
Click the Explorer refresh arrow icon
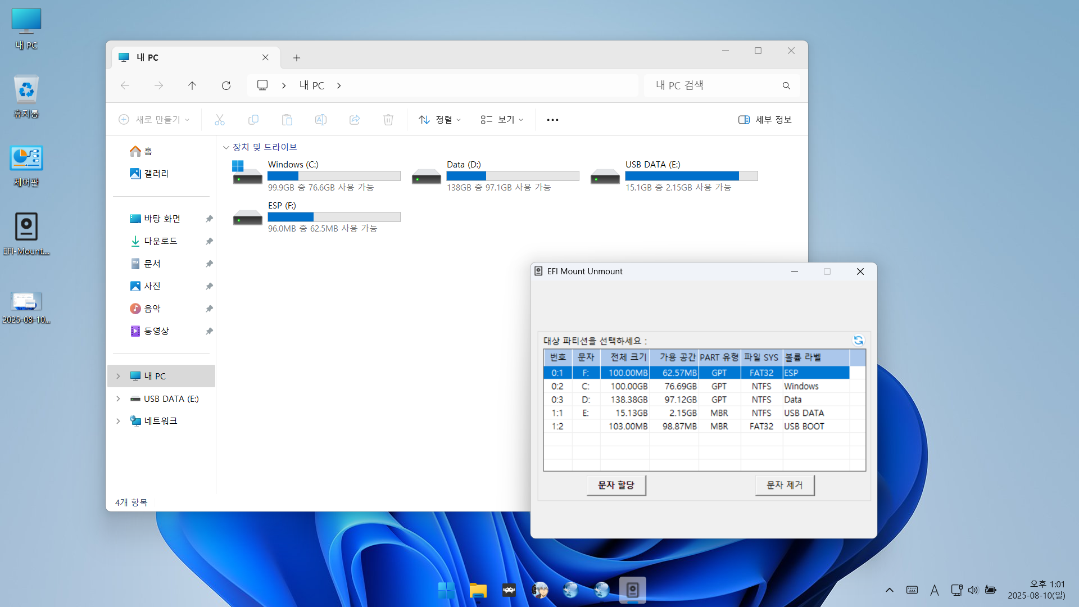coord(226,85)
